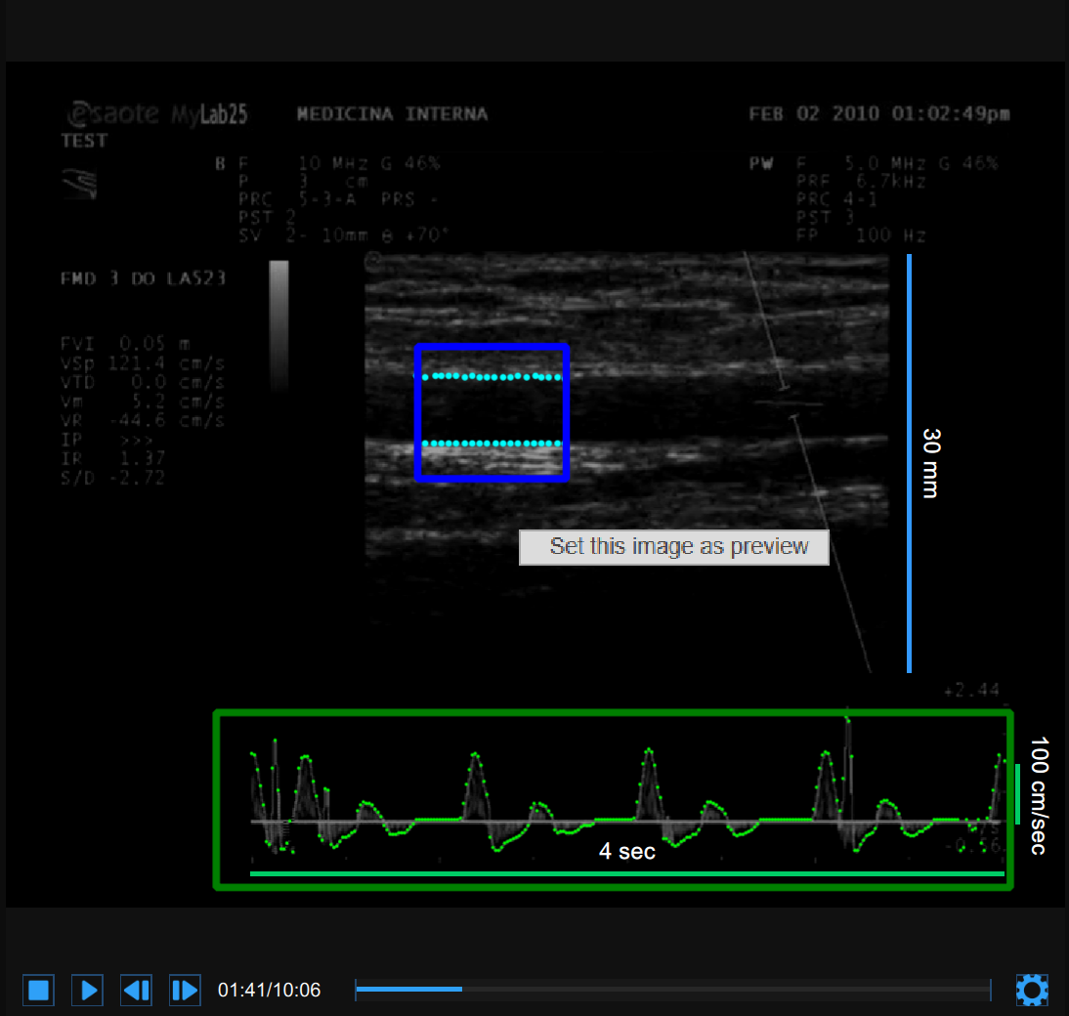Click the unplayed part of video progress bar
1069x1016 pixels.
tap(723, 990)
